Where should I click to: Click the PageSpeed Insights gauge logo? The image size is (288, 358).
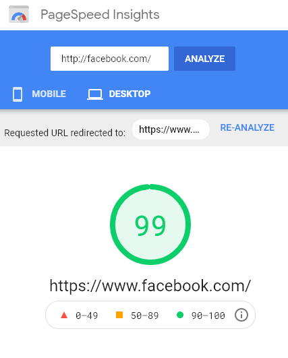coord(19,14)
